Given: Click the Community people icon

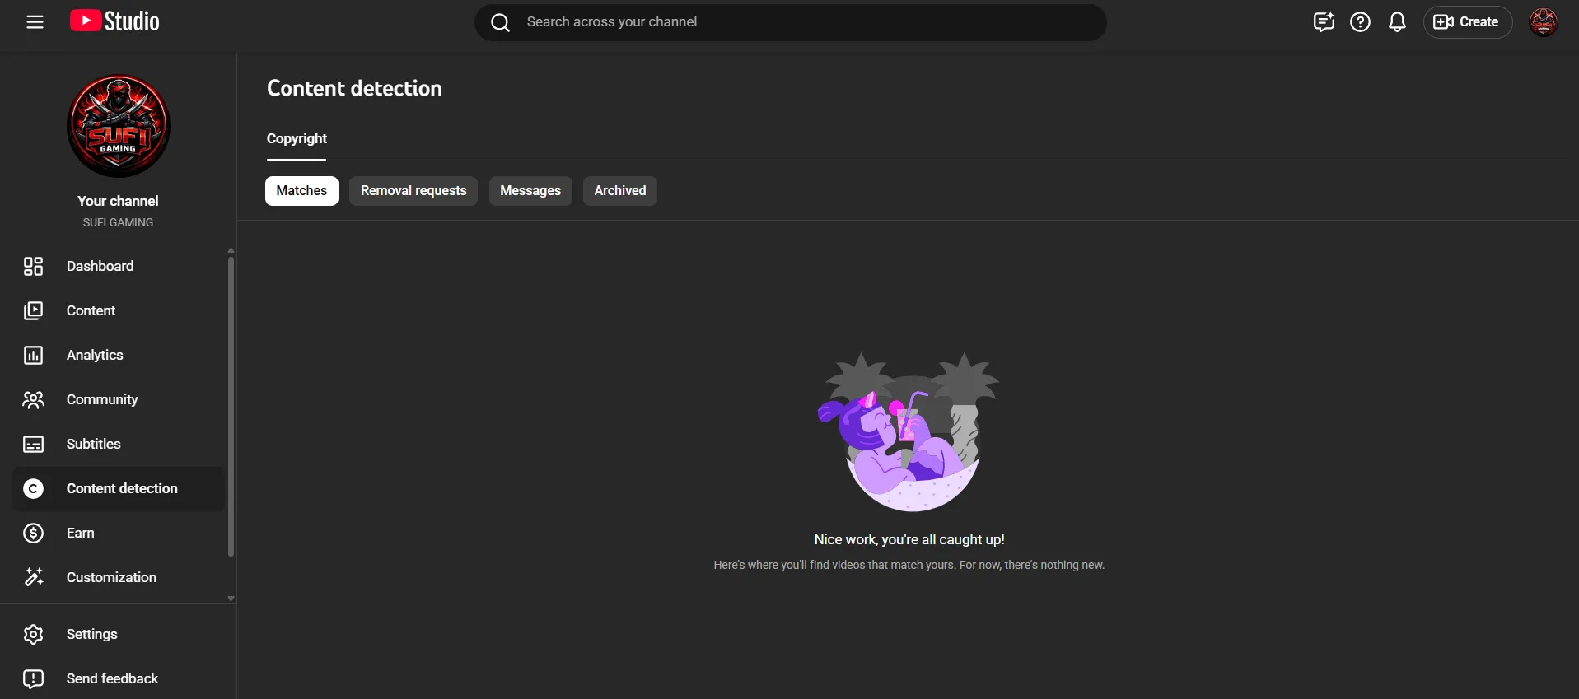Looking at the screenshot, I should pyautogui.click(x=33, y=399).
